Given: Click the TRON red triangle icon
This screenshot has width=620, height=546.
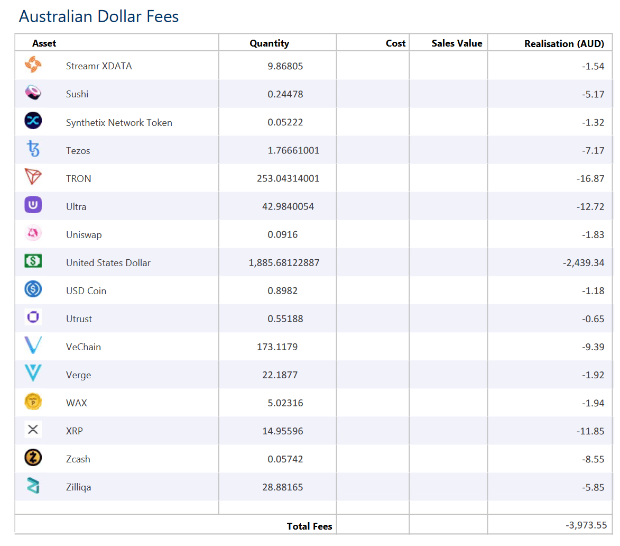Looking at the screenshot, I should click(x=33, y=177).
